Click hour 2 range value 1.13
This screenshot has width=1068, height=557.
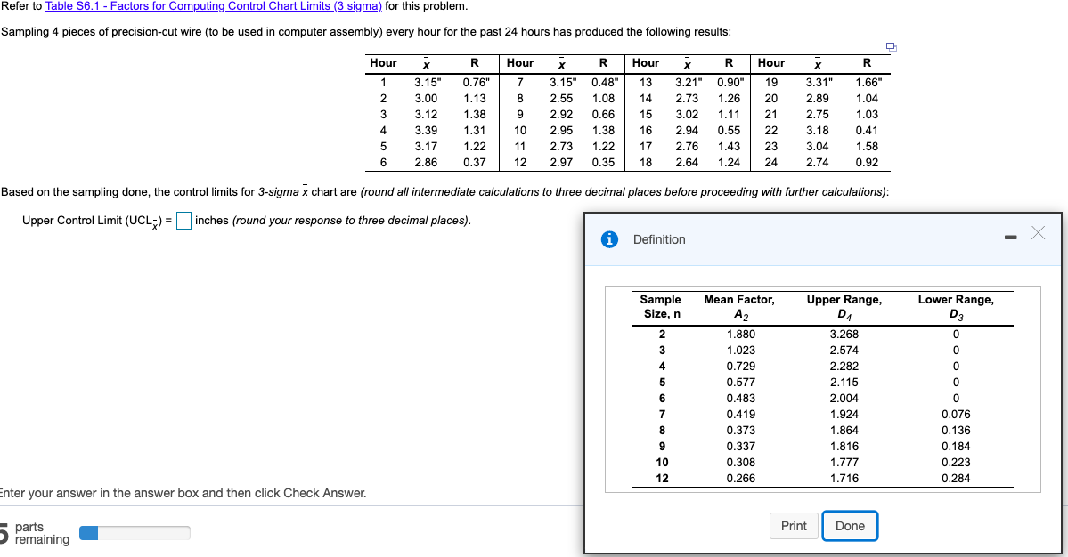pos(475,99)
